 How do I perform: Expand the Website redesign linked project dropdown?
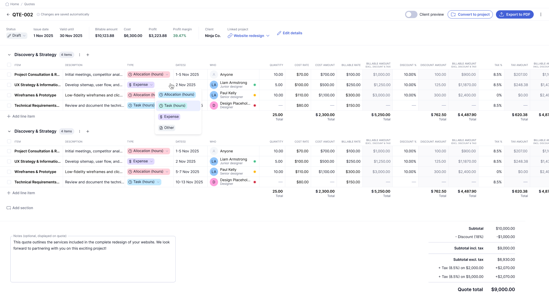point(268,36)
